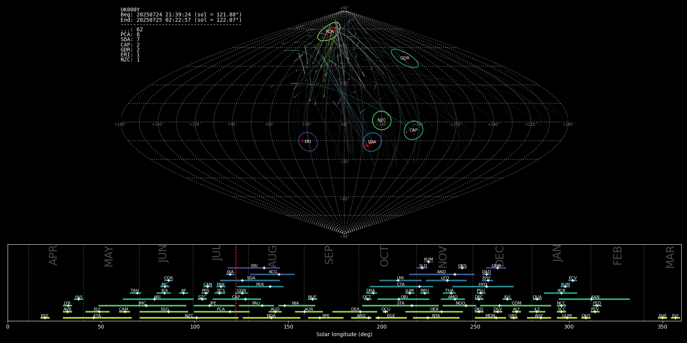Screen dimensions: 687x343
Task: Click the LMI shower label in timeline
Action: click(400, 278)
